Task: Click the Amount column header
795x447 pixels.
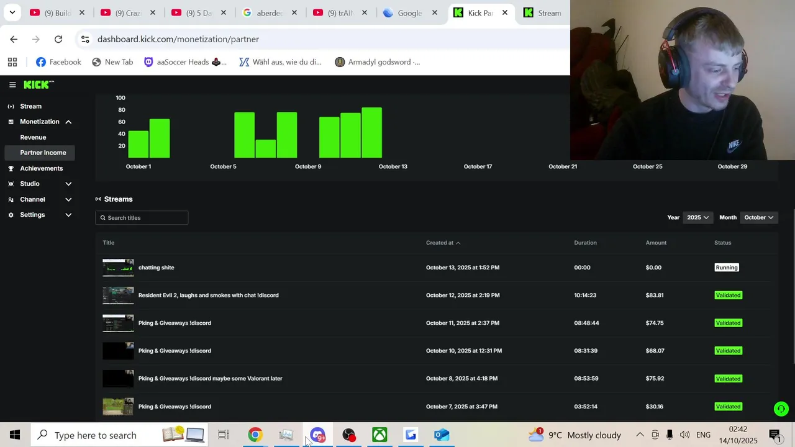Action: [x=656, y=243]
